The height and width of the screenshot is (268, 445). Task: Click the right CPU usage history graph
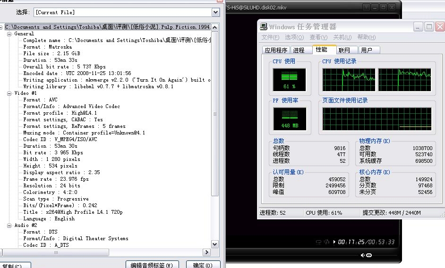pos(404,80)
